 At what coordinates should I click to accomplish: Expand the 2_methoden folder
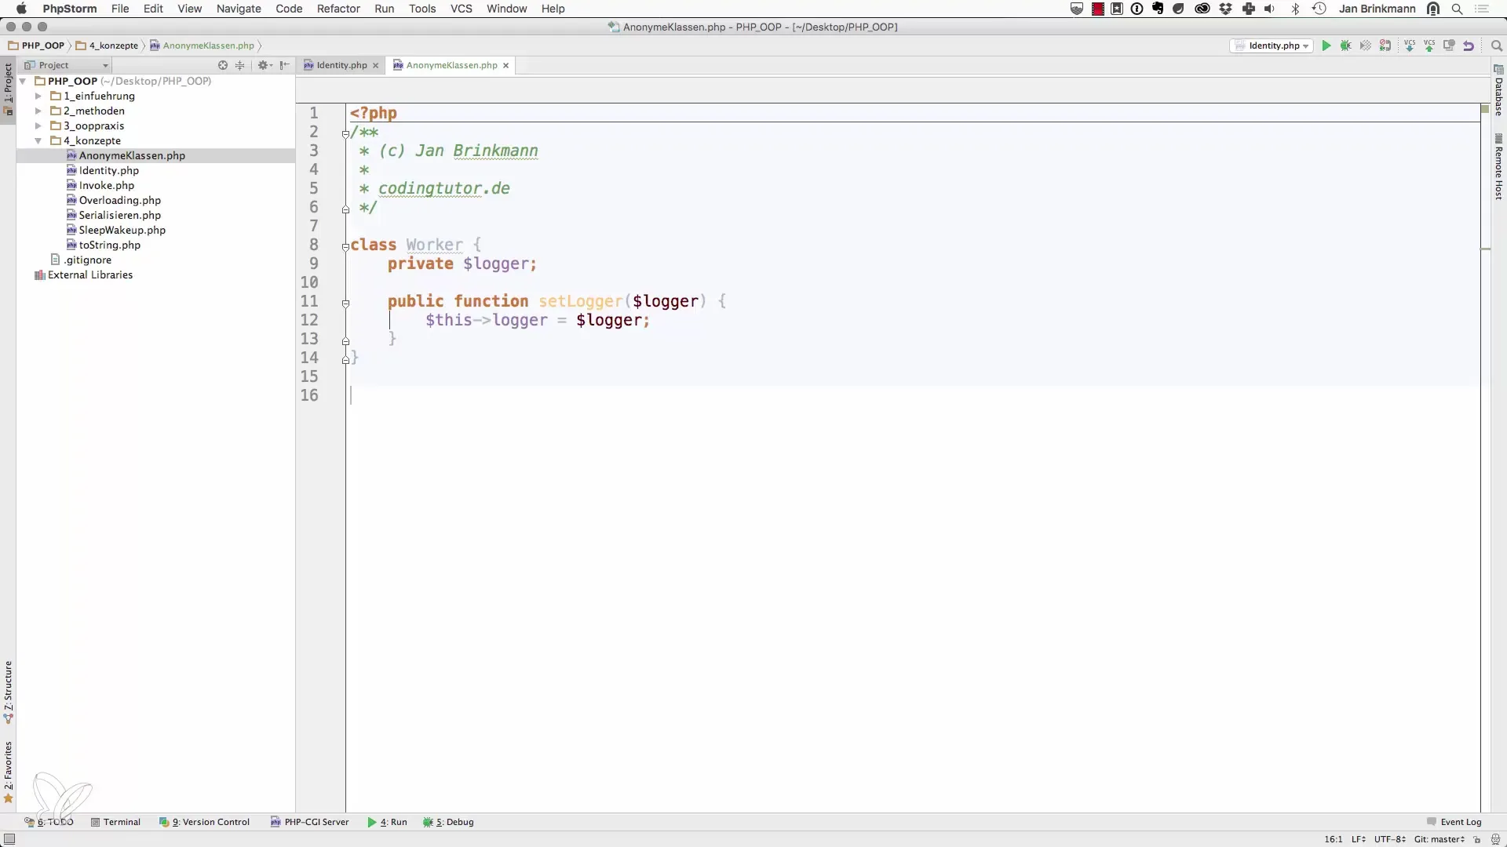(38, 111)
